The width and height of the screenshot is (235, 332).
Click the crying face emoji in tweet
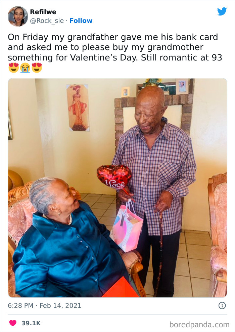tap(25, 68)
